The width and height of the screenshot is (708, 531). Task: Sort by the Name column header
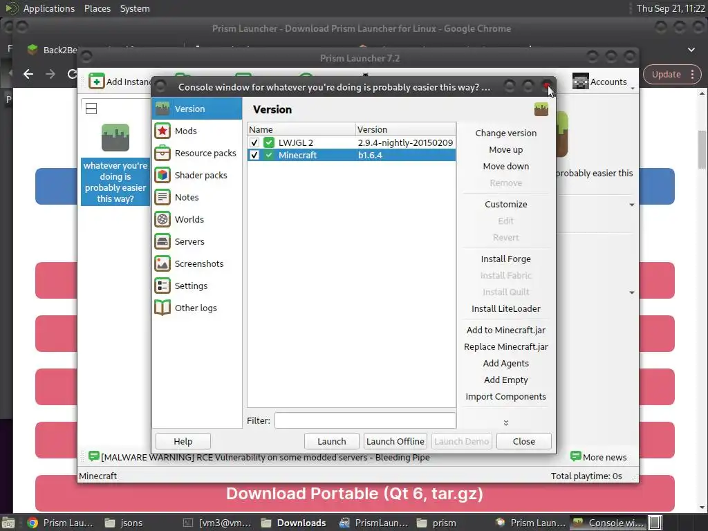(301, 129)
